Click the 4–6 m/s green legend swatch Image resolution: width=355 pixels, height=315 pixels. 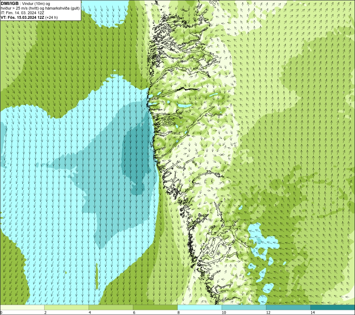pos(111,308)
